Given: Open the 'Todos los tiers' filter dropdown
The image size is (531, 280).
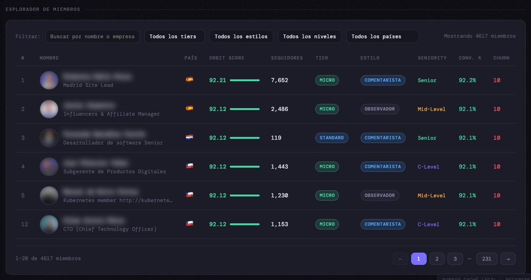Looking at the screenshot, I should (174, 36).
